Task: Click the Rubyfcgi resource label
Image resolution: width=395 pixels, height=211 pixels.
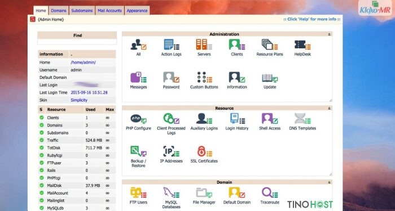Action: 55,155
